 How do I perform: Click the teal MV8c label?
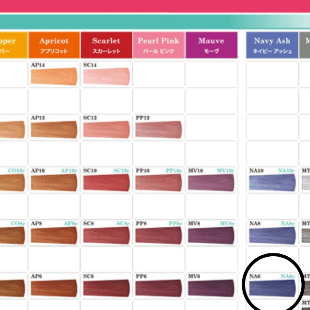[x=226, y=223]
